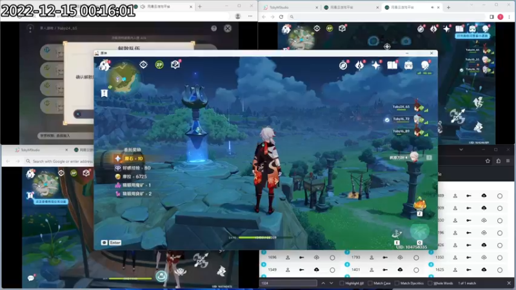The image size is (516, 290).
Task: Reload the page in top-right Chrome window
Action: (281, 17)
